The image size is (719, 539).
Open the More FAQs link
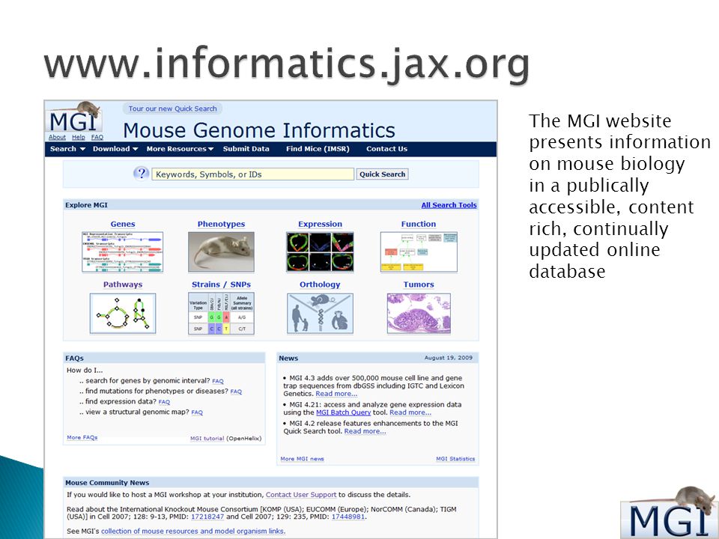82,438
